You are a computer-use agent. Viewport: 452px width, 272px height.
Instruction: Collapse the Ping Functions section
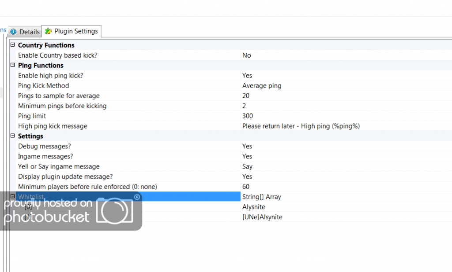coord(13,65)
